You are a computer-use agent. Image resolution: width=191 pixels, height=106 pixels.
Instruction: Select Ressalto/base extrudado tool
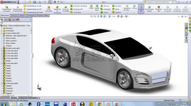pyautogui.click(x=7, y=9)
